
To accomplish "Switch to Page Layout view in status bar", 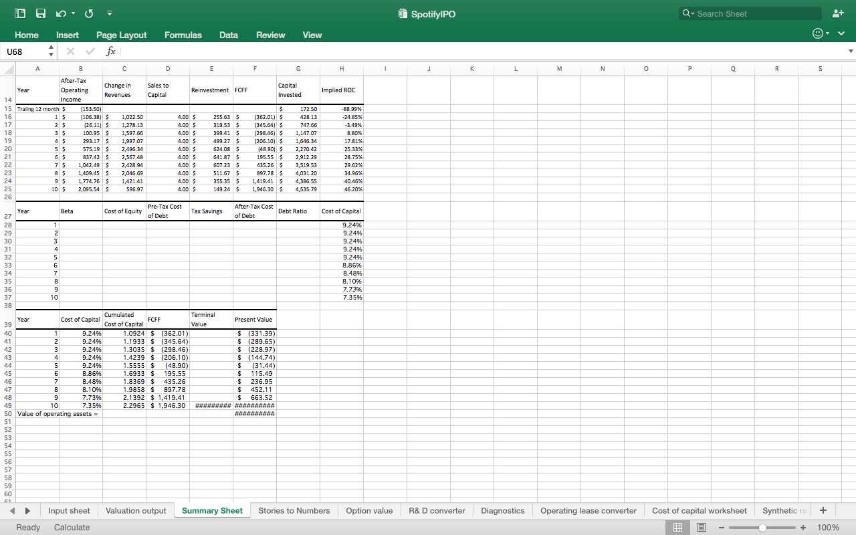I will coord(702,528).
